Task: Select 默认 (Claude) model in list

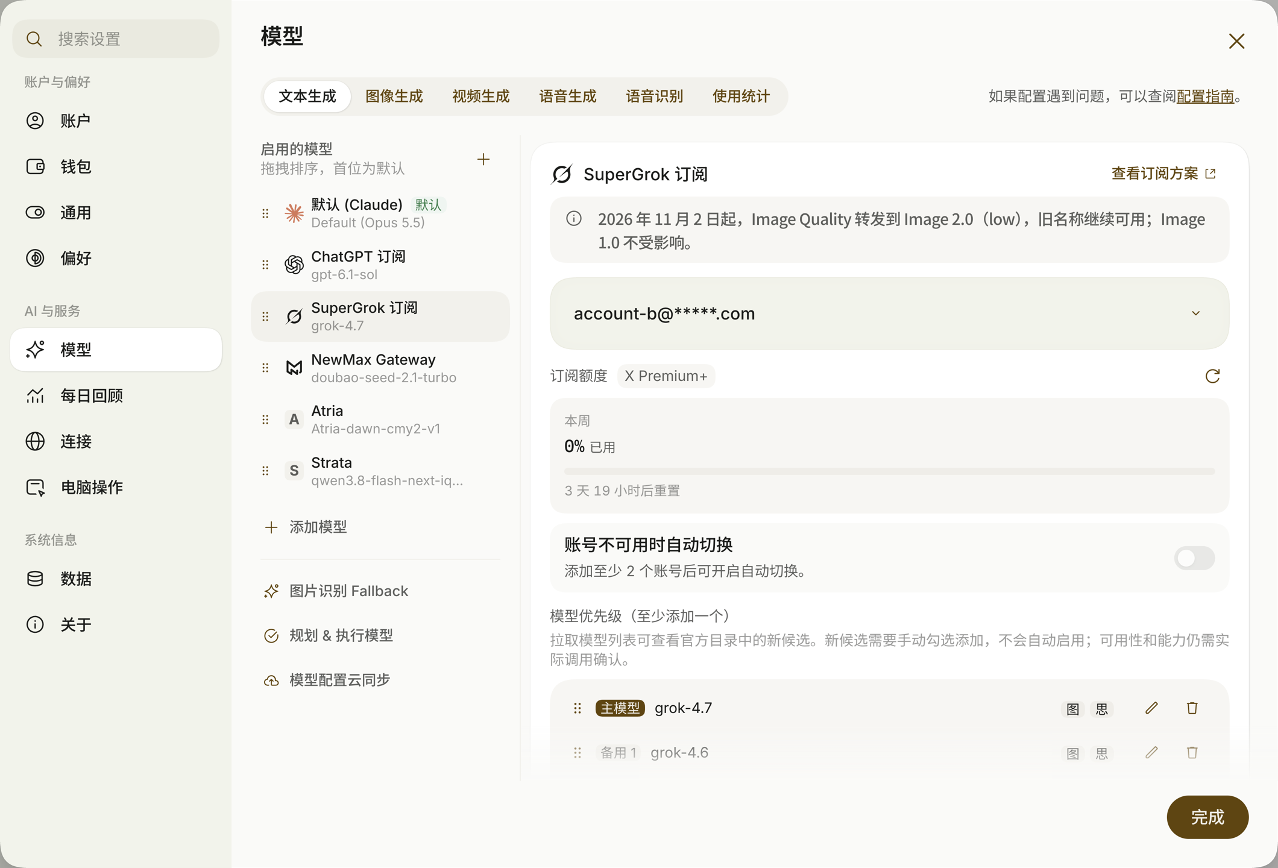Action: [x=380, y=213]
